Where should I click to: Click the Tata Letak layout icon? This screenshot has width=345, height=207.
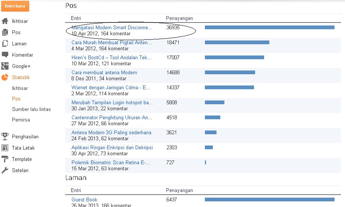(x=5, y=148)
